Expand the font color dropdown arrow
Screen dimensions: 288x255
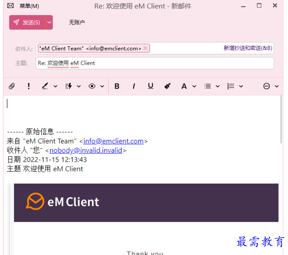coord(194,86)
